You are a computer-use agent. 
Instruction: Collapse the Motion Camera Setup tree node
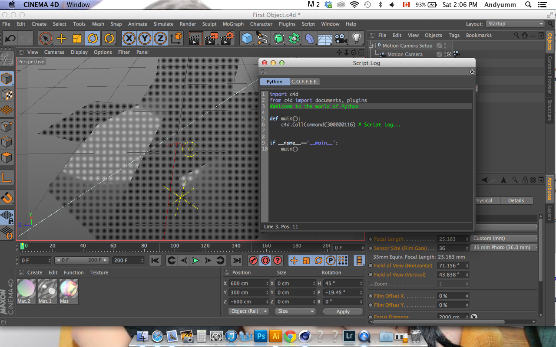[x=371, y=46]
